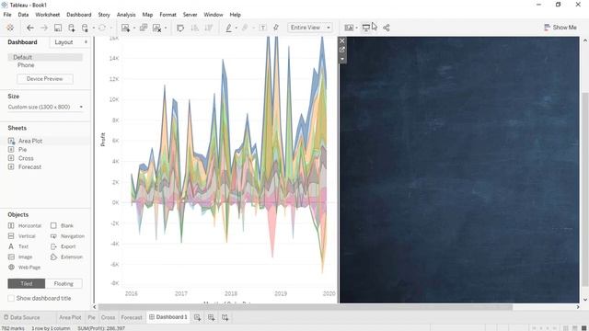Open the Highlight dropdown arrow
The image size is (589, 331).
[236, 28]
